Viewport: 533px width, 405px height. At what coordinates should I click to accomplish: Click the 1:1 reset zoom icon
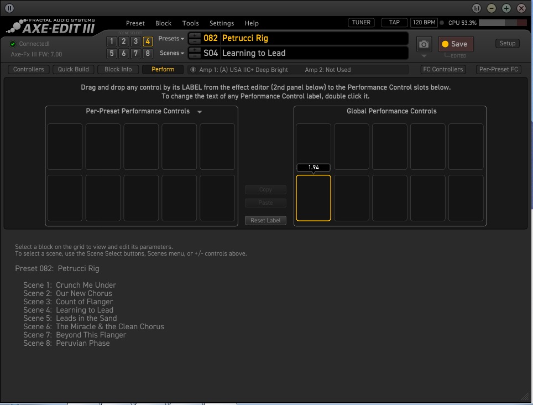pos(476,8)
